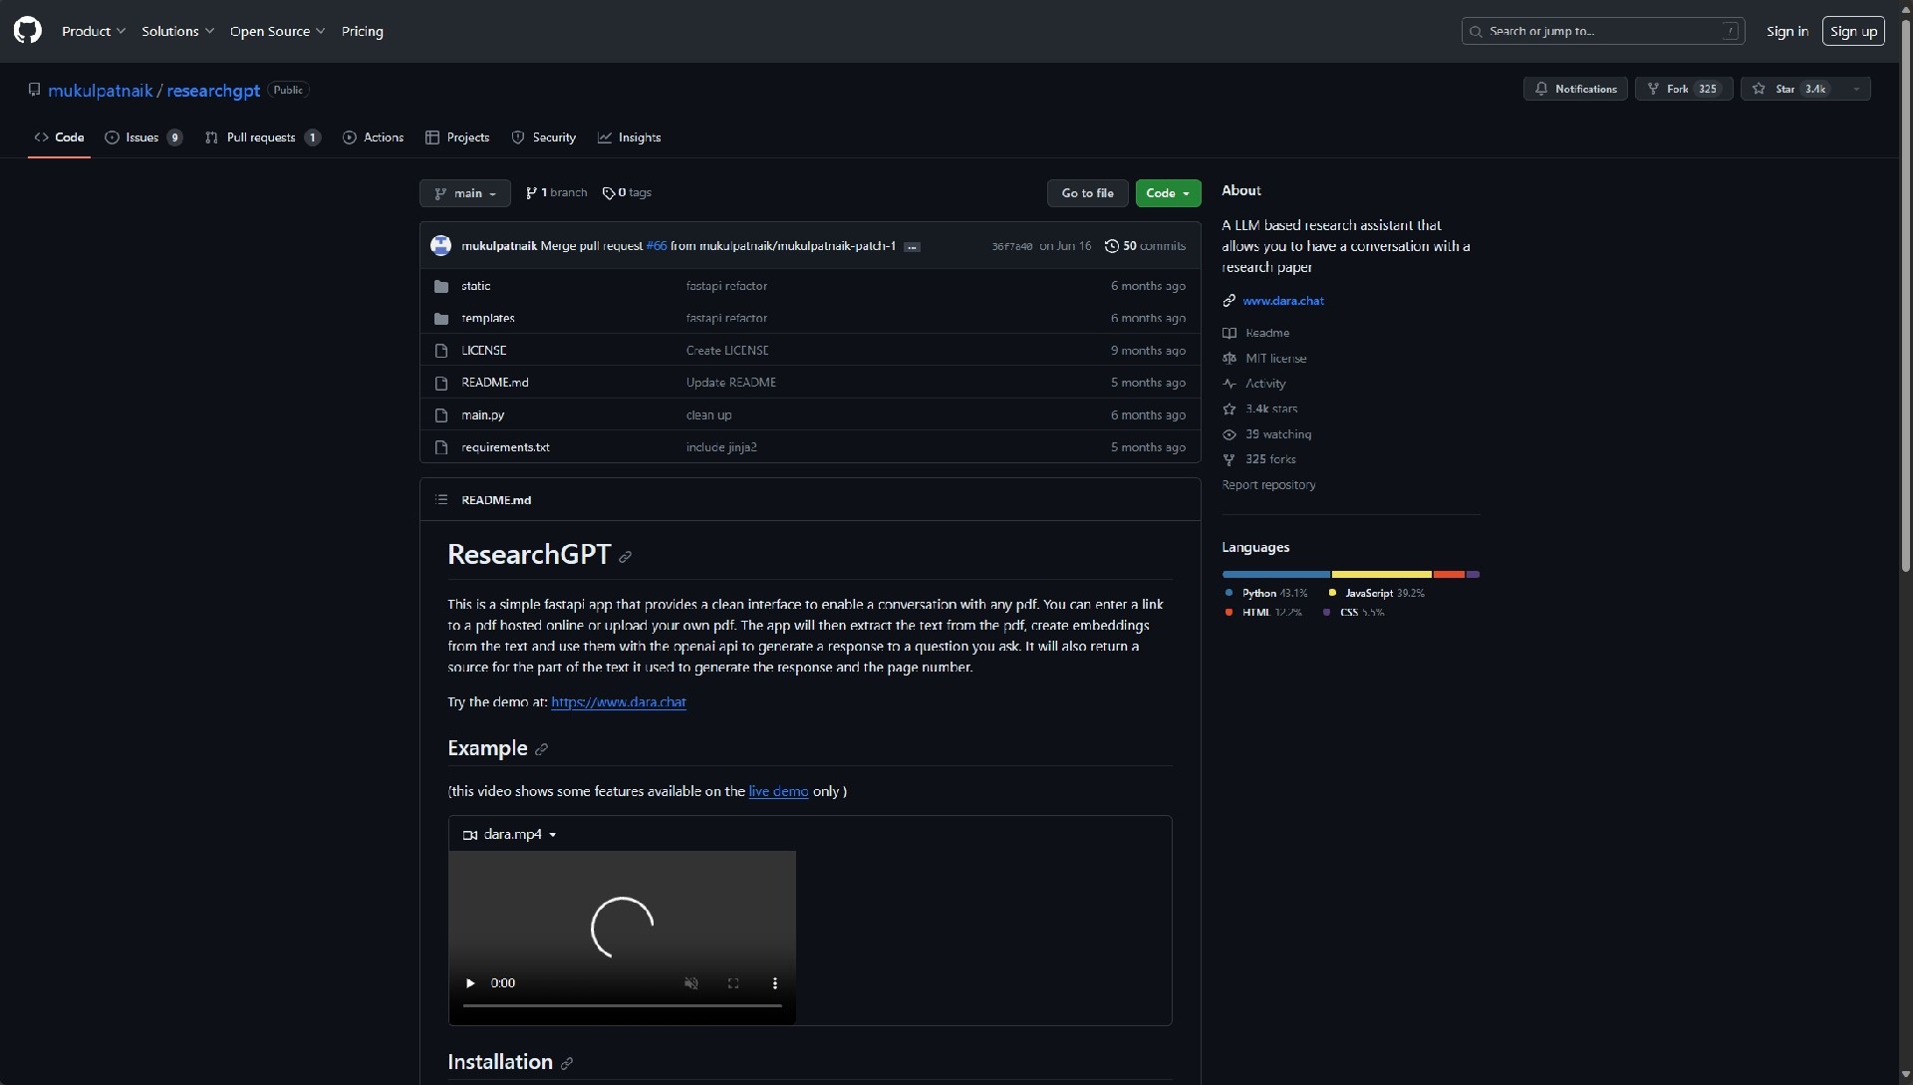Click the fork icon next to 325 forks

(1230, 459)
